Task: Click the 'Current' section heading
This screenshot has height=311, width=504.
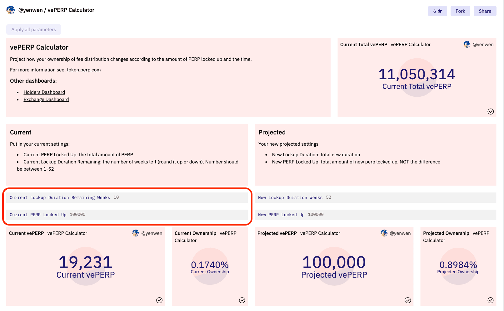Action: point(21,132)
